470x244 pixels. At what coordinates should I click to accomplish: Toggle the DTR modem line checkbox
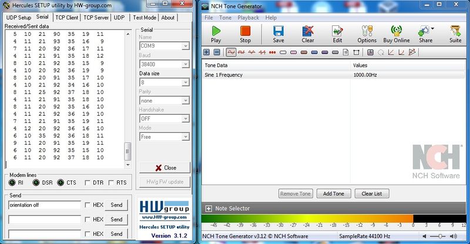coord(88,183)
